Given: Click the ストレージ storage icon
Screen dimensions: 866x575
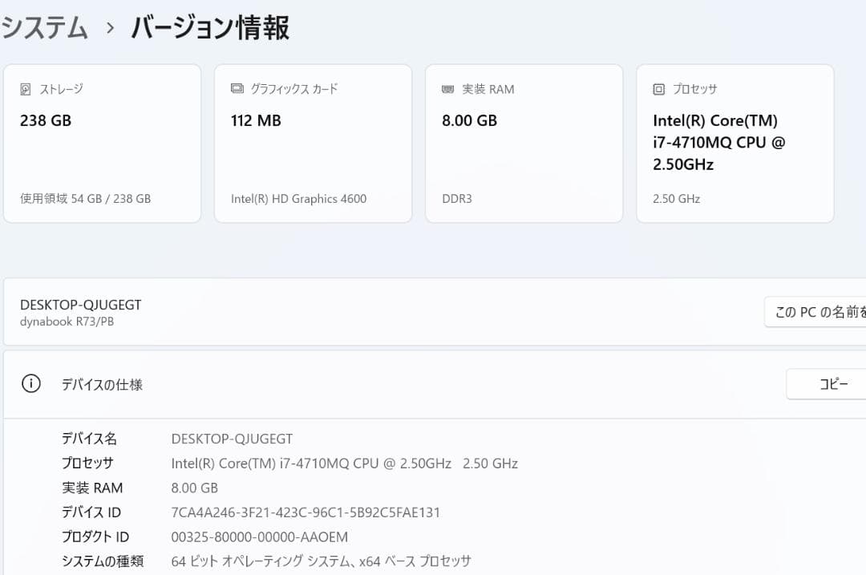Looking at the screenshot, I should tap(26, 89).
